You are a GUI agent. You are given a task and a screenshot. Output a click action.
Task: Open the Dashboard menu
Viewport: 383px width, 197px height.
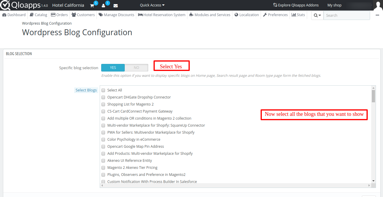click(14, 15)
